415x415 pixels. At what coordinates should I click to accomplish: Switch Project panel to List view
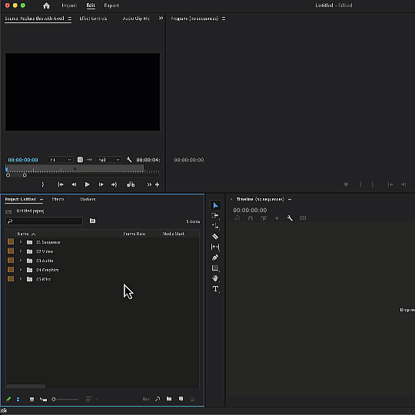(18, 399)
